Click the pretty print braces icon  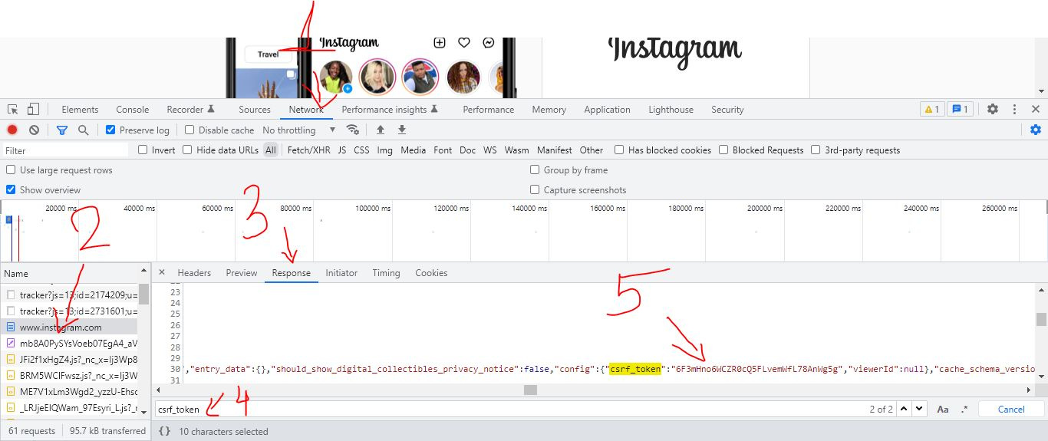[164, 431]
